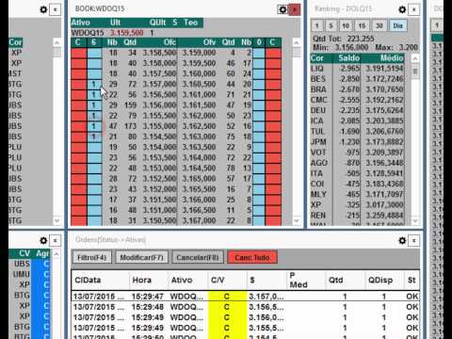Screen dimensions: 452x339
Task: Click the UMU row in bottom-left panel
Action: 29,274
